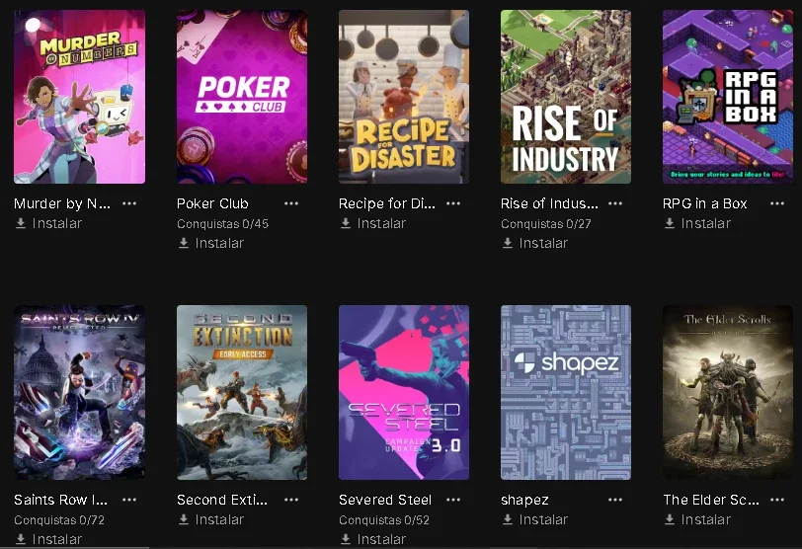Open more options for RPG in a Box

777,203
